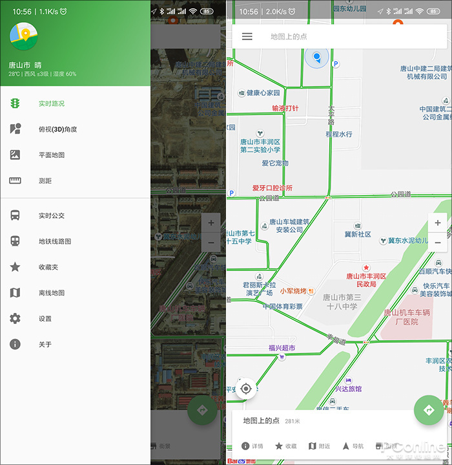Open 实时公交 live bus info
Viewport: 452px width, 465px height.
(52, 215)
